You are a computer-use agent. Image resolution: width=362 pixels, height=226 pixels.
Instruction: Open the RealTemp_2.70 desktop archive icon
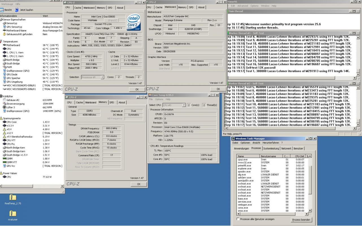pyautogui.click(x=12, y=197)
